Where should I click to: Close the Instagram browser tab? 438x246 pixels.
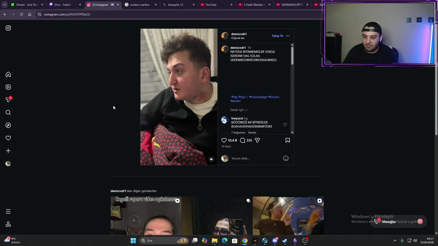118,5
